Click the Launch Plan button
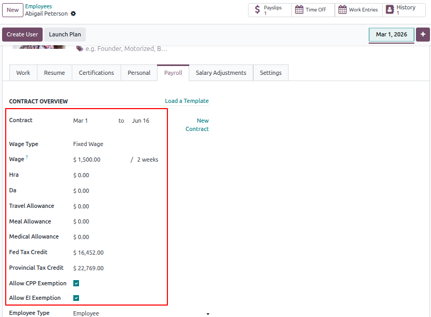This screenshot has height=317, width=431. click(x=65, y=34)
